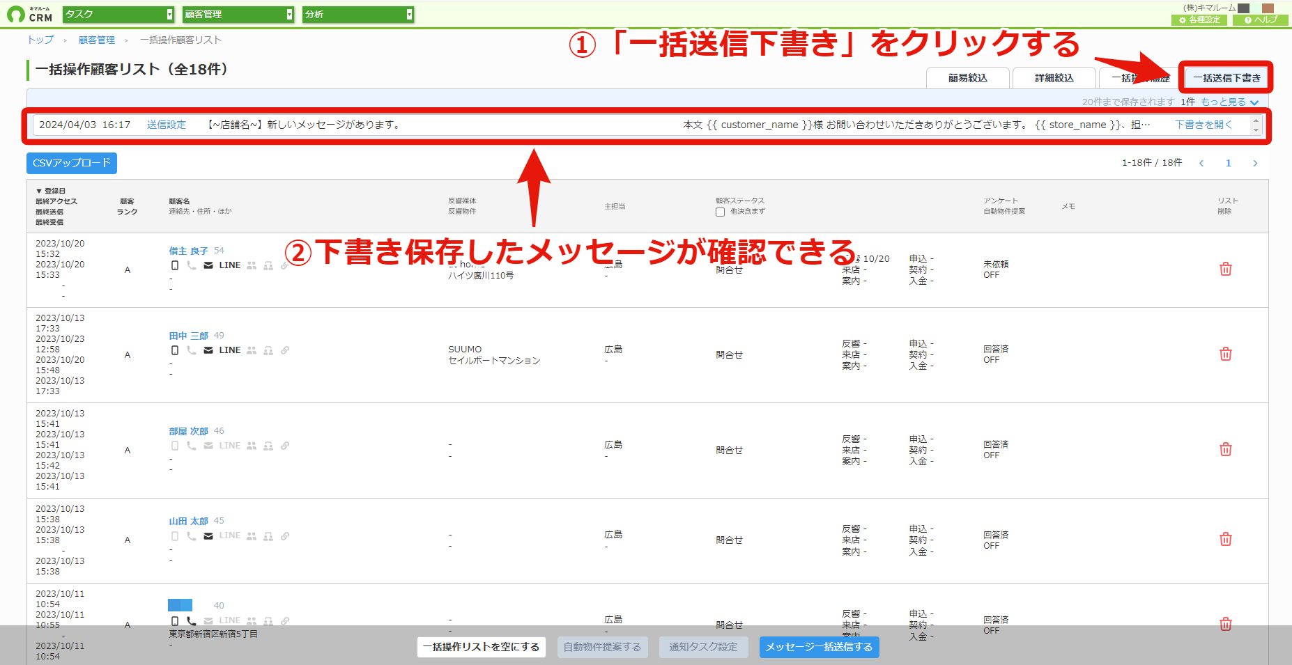Delete 部屋 次郎 from the list

pyautogui.click(x=1225, y=449)
